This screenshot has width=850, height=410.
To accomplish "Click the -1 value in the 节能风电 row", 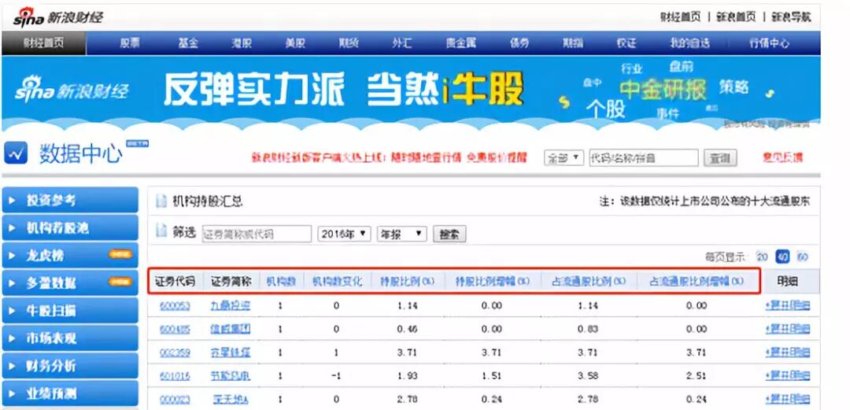I will (336, 376).
